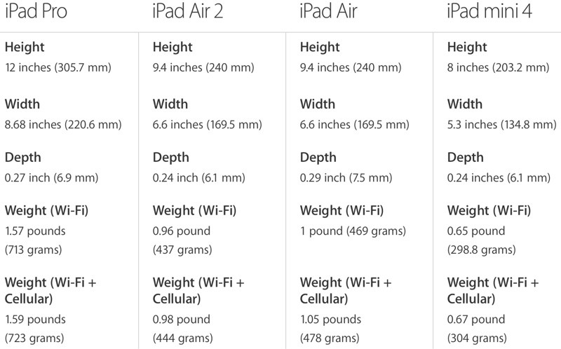Screen dimensions: 561x349
Task: Click the iPad Air column title
Action: pos(327,13)
